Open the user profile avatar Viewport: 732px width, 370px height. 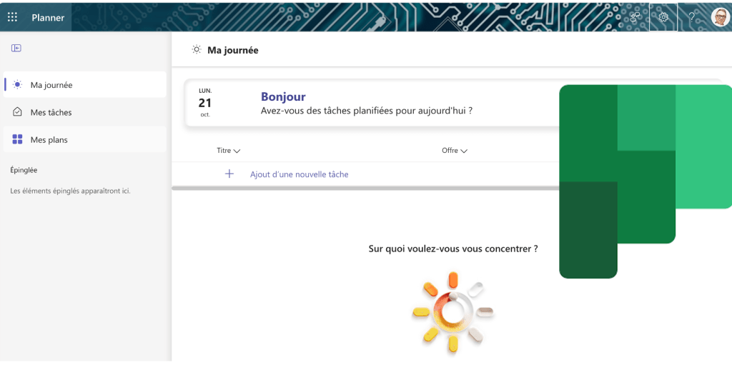[719, 17]
